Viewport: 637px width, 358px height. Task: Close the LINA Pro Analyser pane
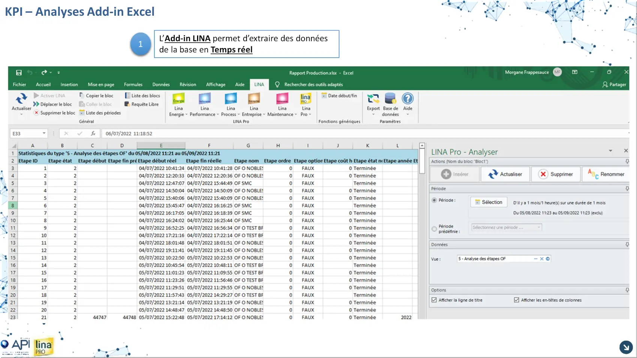tap(626, 151)
